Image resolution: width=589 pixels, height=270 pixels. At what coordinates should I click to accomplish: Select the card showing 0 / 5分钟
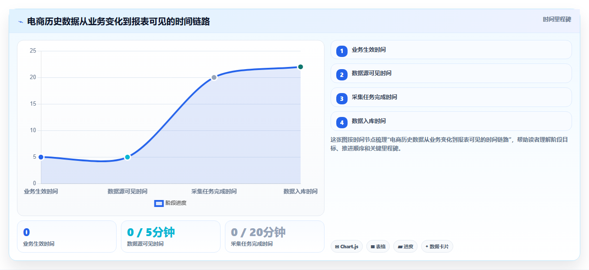click(171, 237)
